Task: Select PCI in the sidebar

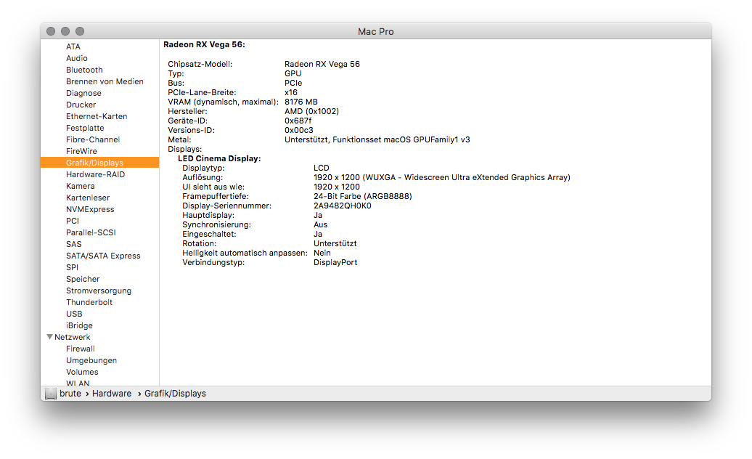Action: point(73,221)
